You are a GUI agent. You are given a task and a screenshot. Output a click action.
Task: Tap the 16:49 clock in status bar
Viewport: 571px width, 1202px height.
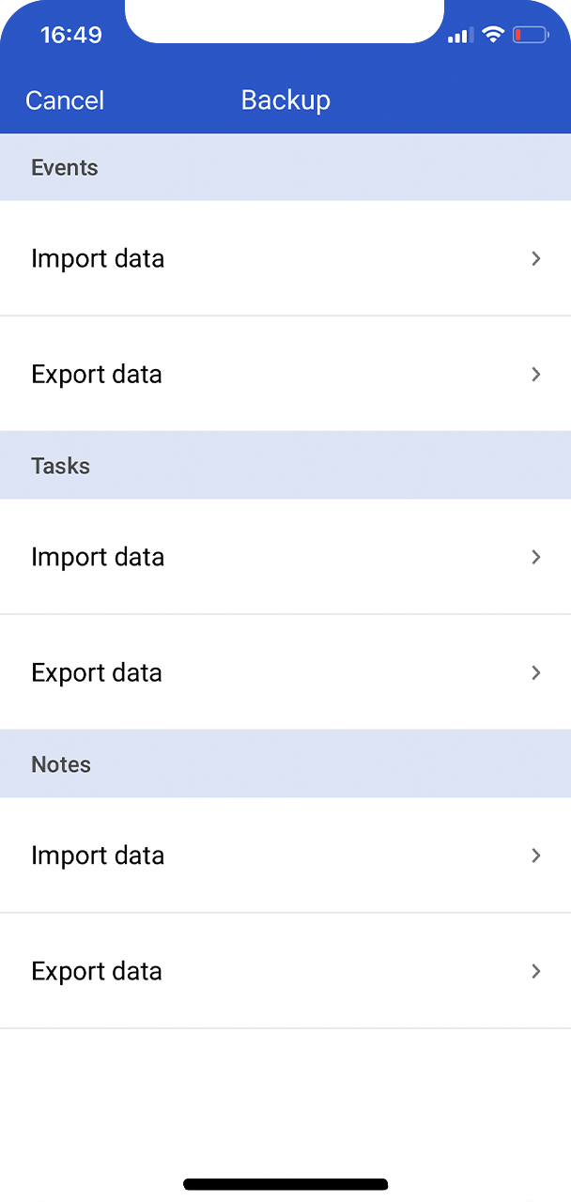coord(71,36)
